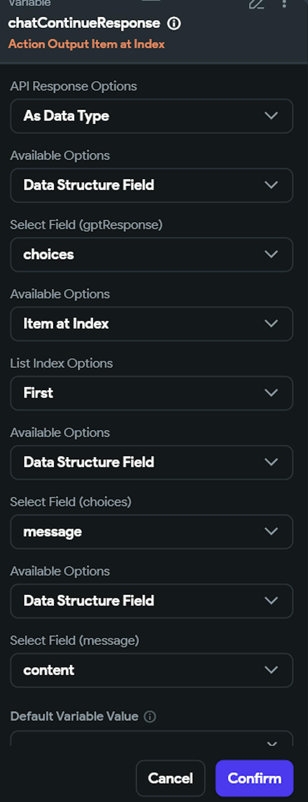The height and width of the screenshot is (802, 308).
Task: Expand the Select Field (gptResponse) choices dropdown
Action: pos(152,254)
